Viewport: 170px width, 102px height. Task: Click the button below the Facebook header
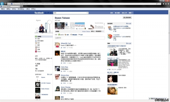pyautogui.click(x=127, y=17)
